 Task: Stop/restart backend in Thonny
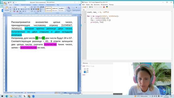tap(104, 7)
